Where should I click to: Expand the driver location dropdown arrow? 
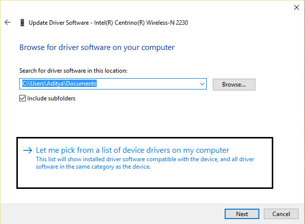pos(202,84)
